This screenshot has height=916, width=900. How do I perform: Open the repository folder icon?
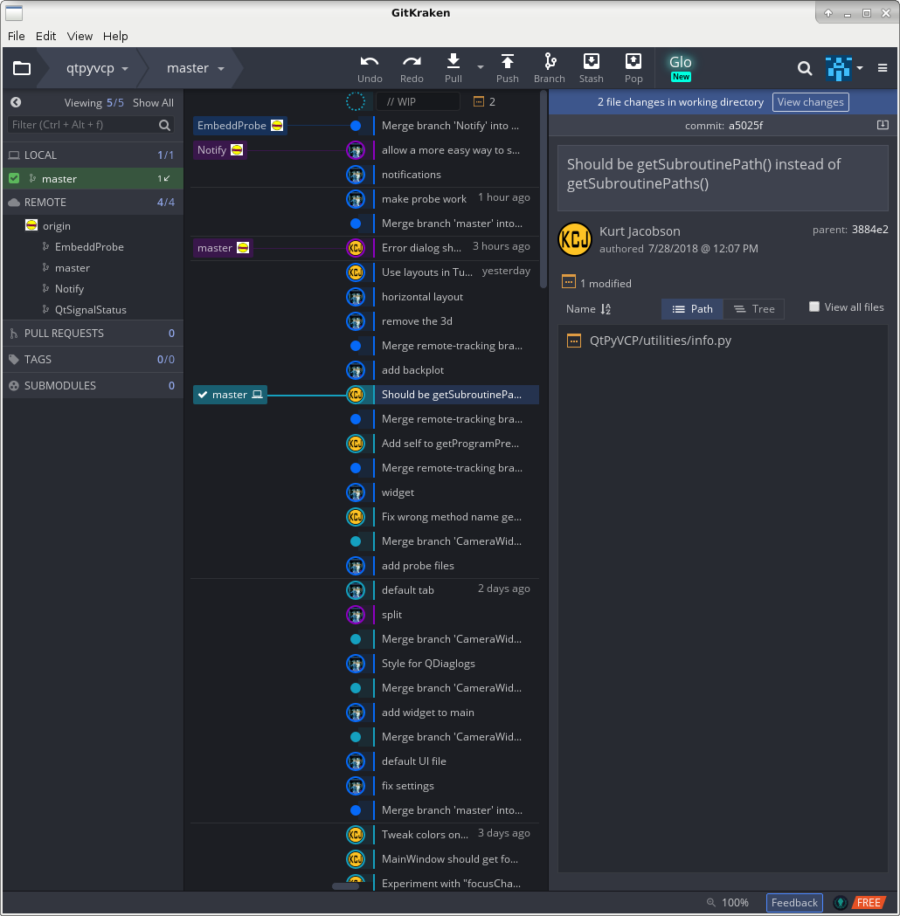point(22,68)
